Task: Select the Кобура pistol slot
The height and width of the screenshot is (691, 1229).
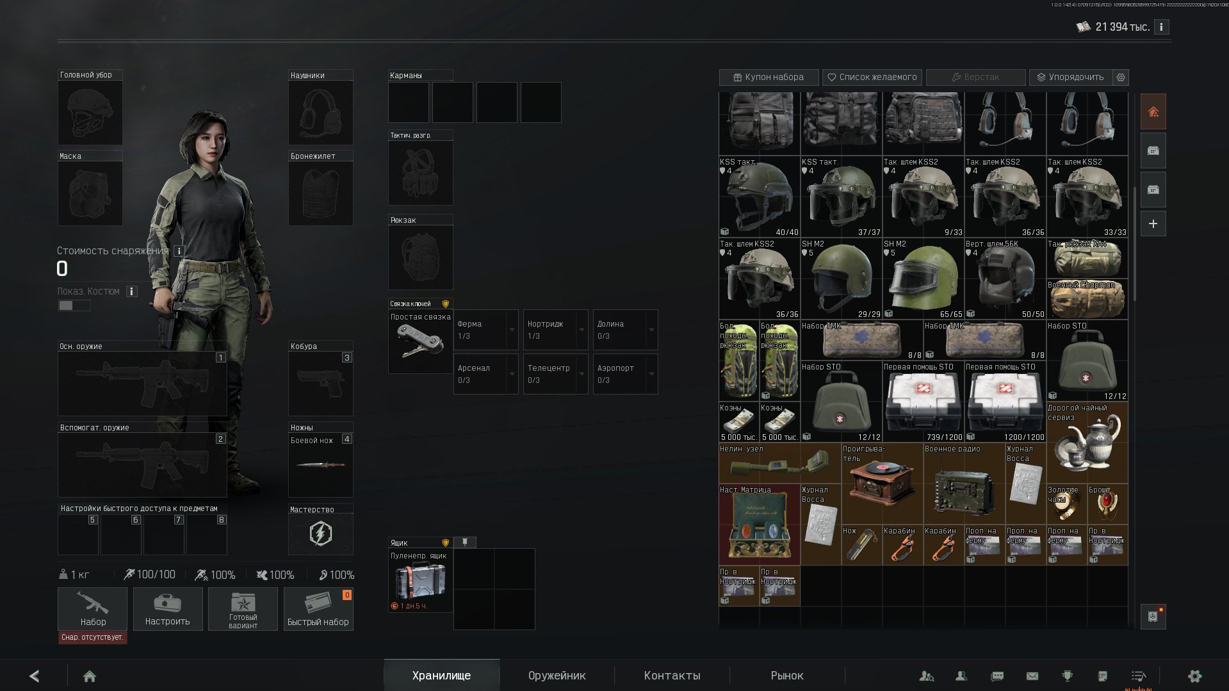Action: pos(320,384)
